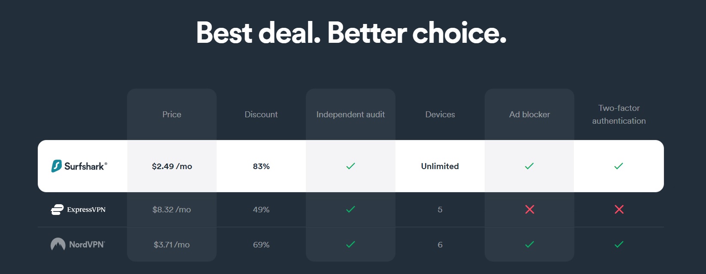The width and height of the screenshot is (706, 274).
Task: Click Surfshark's Independent audit checkmark
Action: click(350, 166)
